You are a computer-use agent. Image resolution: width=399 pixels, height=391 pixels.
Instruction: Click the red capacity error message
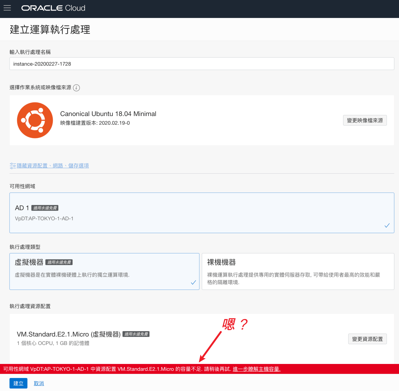tap(117, 369)
